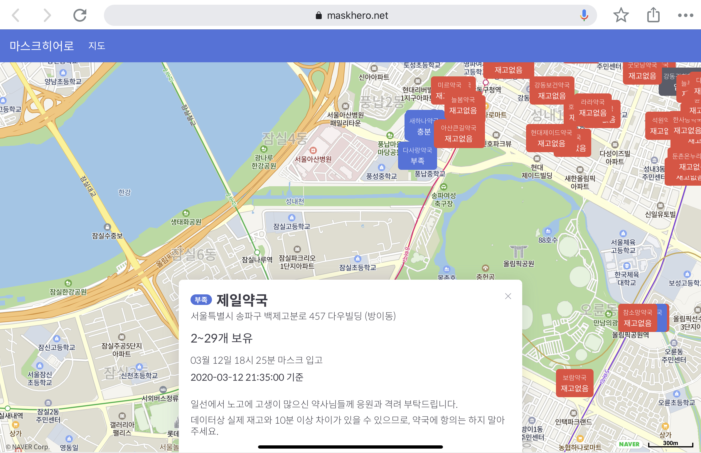This screenshot has width=701, height=453.
Task: Select the 굿모닝약국 재고없음 marker
Action: point(642,71)
